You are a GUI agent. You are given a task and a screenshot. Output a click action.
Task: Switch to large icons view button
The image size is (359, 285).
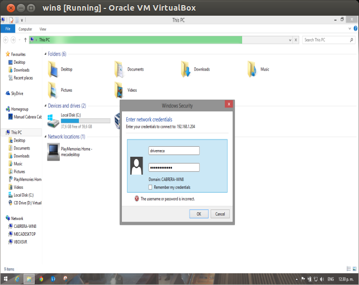[355, 269]
